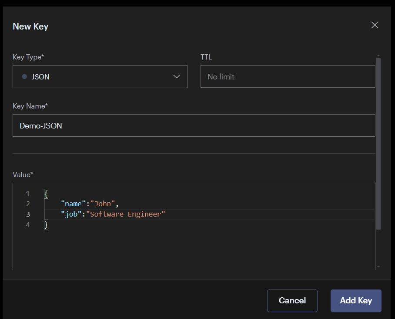395x319 pixels.
Task: Click the closing brace on line 4
Action: coord(46,224)
